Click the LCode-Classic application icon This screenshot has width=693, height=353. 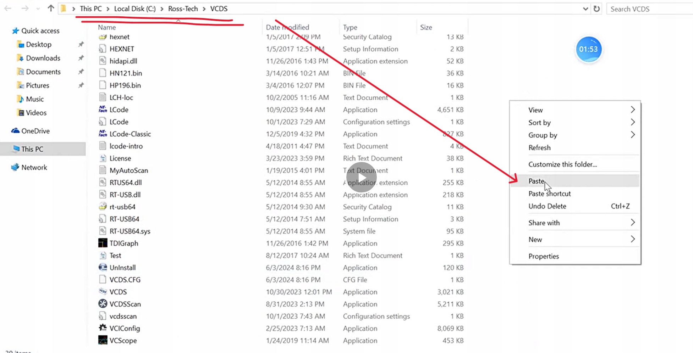click(x=103, y=134)
